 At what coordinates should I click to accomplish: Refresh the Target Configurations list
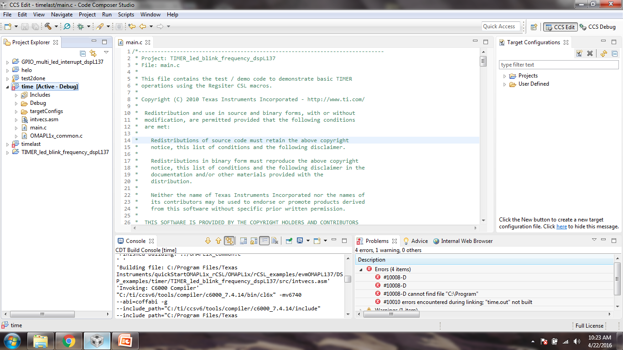pos(604,53)
